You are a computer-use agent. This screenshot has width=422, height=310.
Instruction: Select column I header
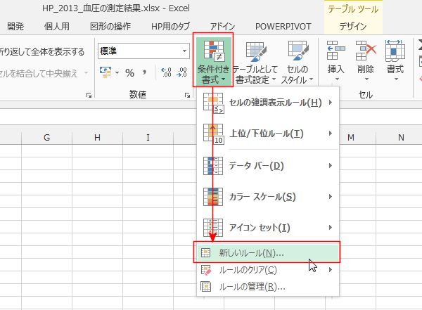(148, 138)
